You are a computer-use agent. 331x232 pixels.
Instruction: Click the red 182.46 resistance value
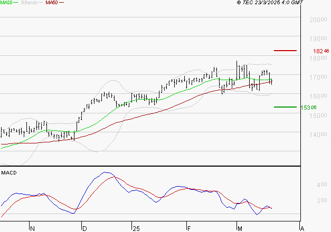[321, 51]
